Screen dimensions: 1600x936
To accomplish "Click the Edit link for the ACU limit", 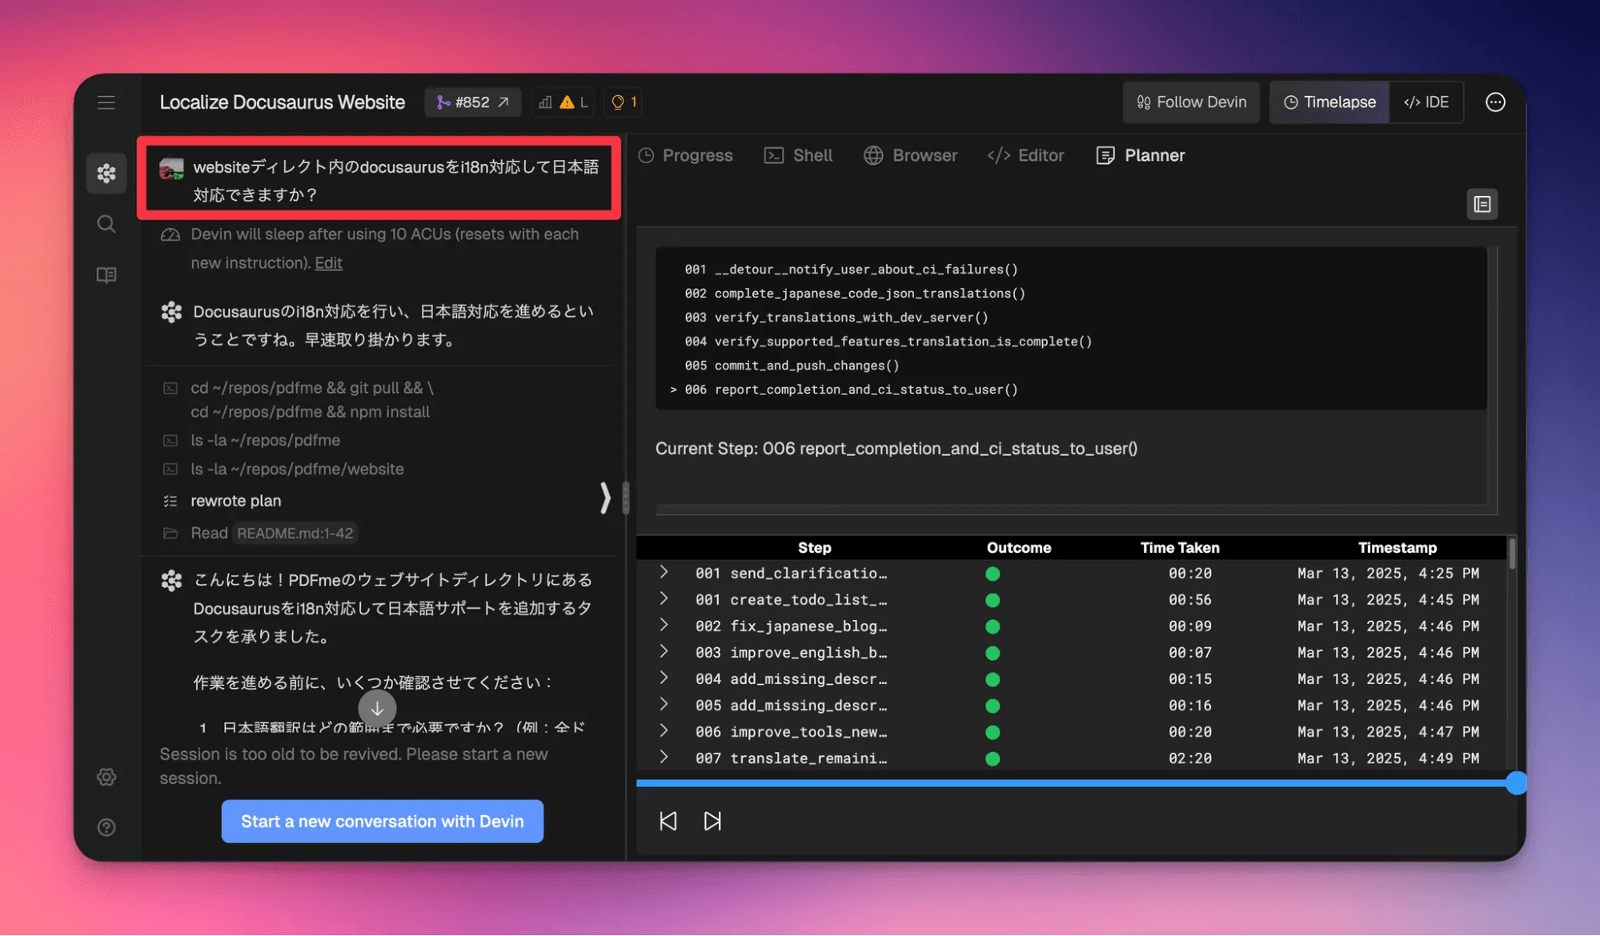I will point(328,263).
